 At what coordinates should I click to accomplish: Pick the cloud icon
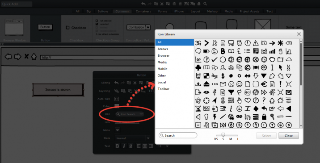[289, 59]
